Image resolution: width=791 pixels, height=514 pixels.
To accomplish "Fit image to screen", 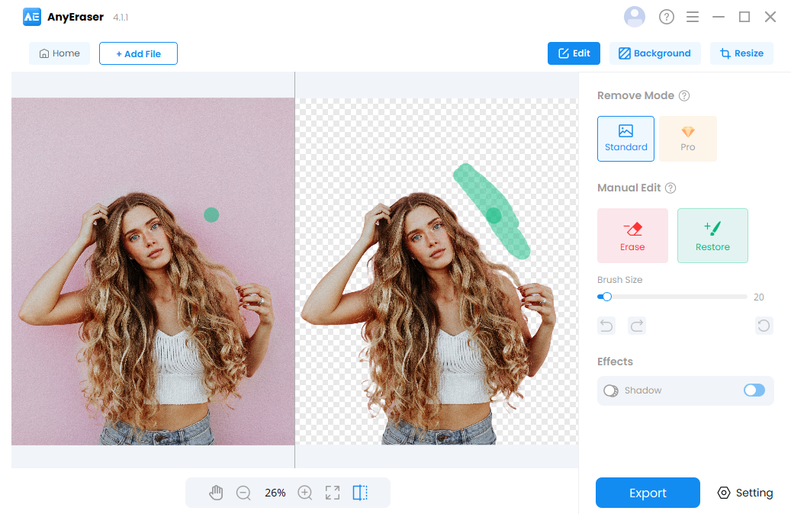I will (x=333, y=493).
